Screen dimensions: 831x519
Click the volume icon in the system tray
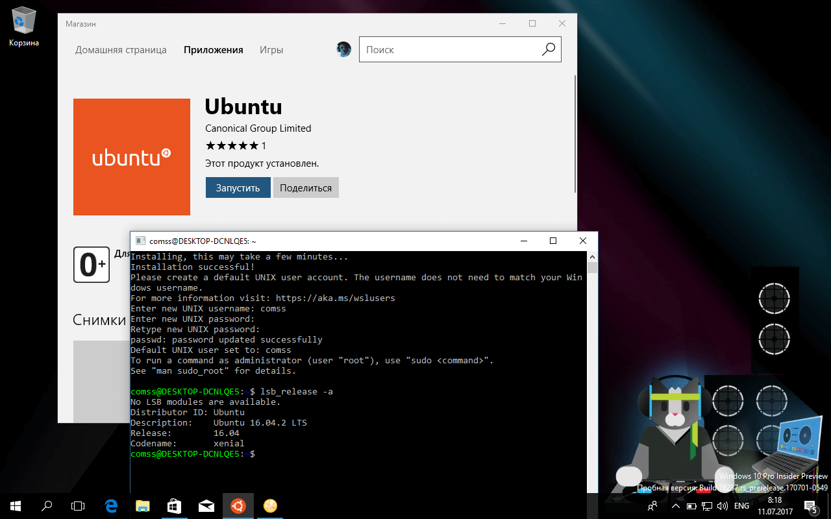pyautogui.click(x=723, y=506)
